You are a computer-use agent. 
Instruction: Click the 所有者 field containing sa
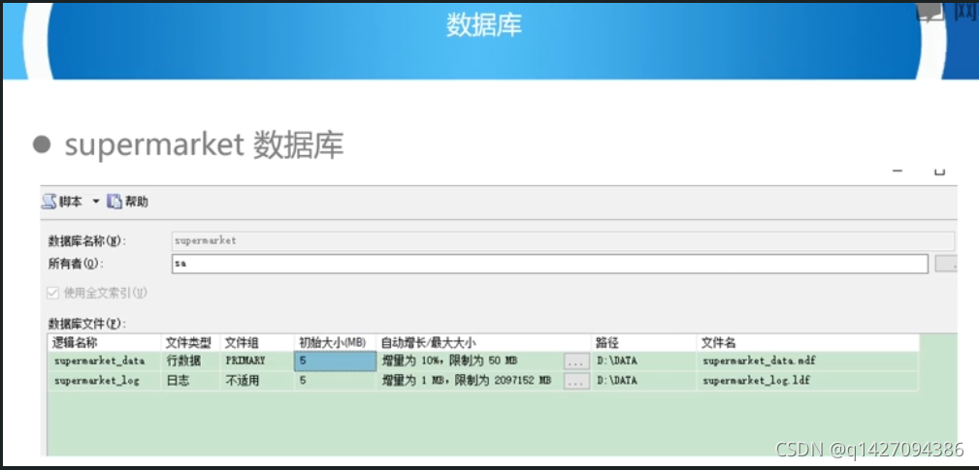[x=549, y=264]
